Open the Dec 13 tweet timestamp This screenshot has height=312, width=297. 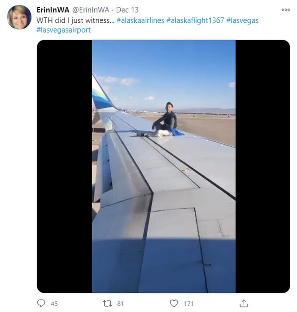pos(127,10)
